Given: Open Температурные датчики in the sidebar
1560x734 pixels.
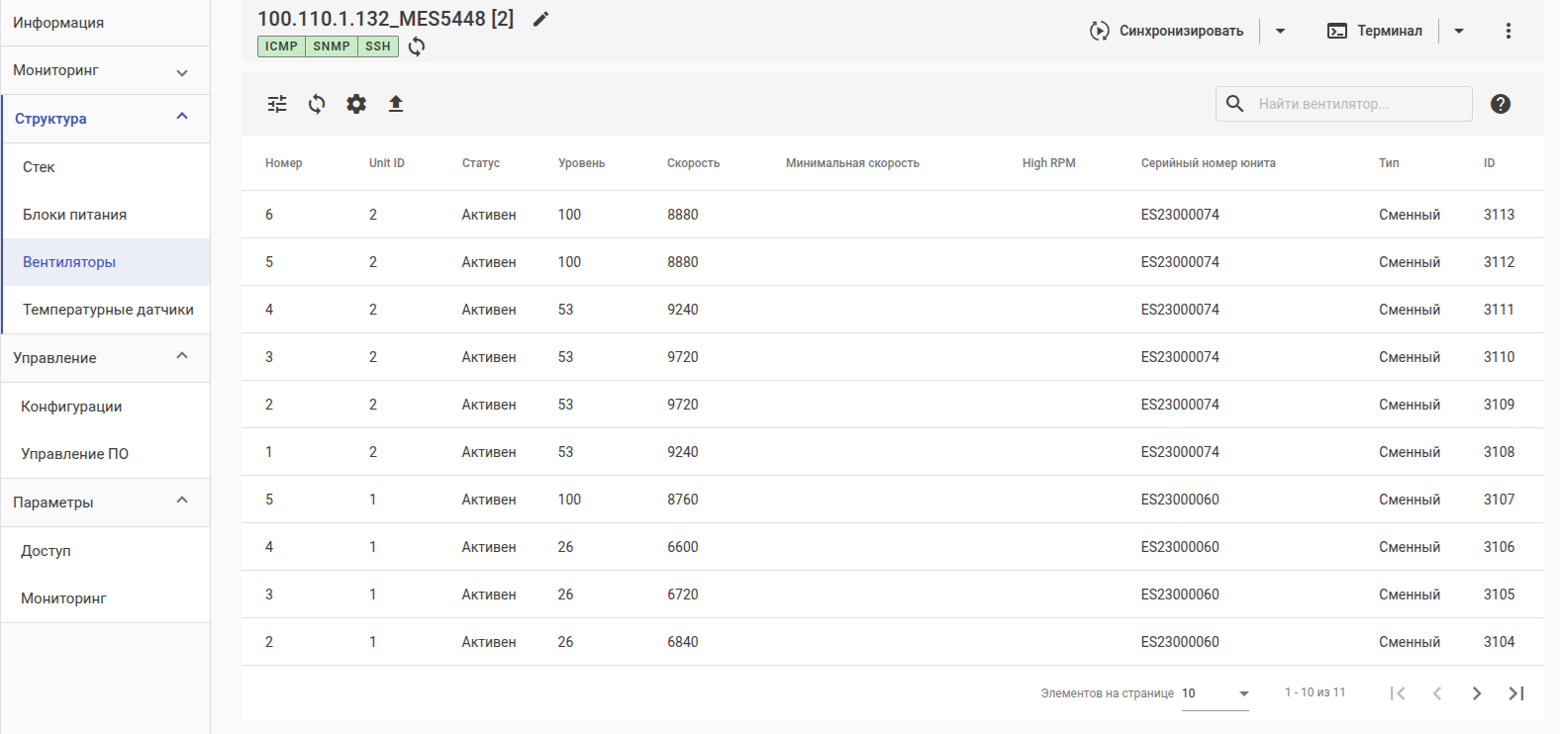Looking at the screenshot, I should [x=108, y=310].
